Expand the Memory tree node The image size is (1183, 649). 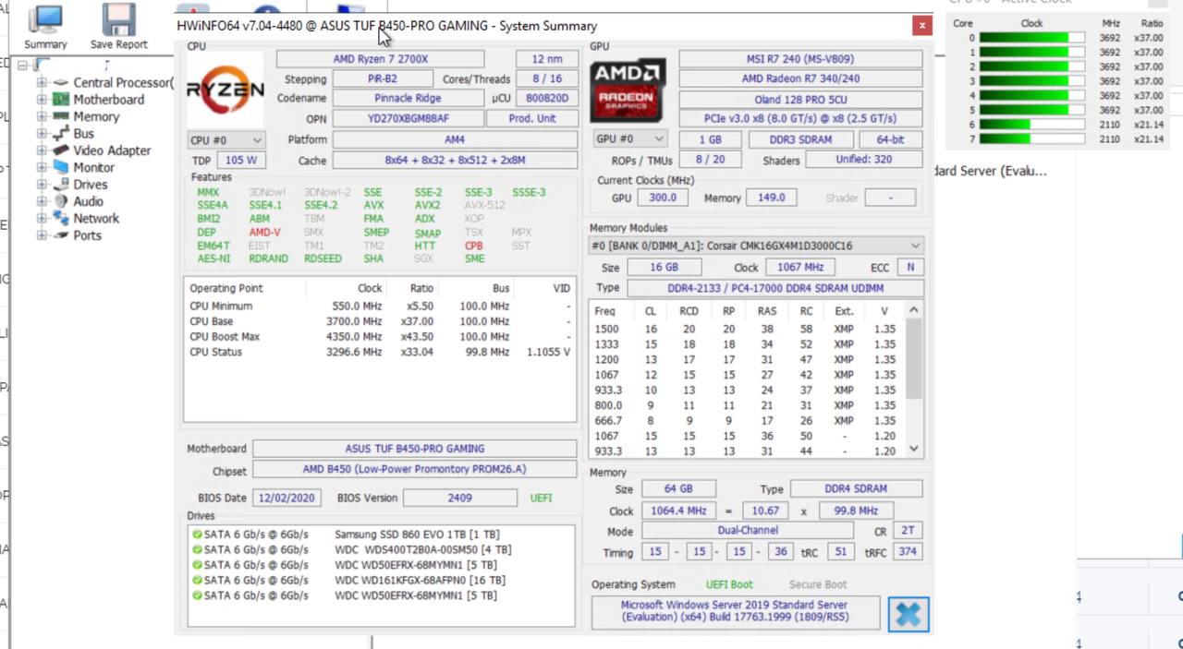click(x=42, y=116)
